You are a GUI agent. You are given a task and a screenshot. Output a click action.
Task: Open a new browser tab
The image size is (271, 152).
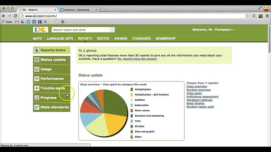pyautogui.click(x=103, y=10)
